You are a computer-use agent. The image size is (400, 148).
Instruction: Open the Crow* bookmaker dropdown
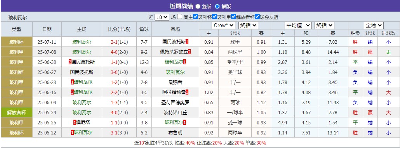coord(223,26)
